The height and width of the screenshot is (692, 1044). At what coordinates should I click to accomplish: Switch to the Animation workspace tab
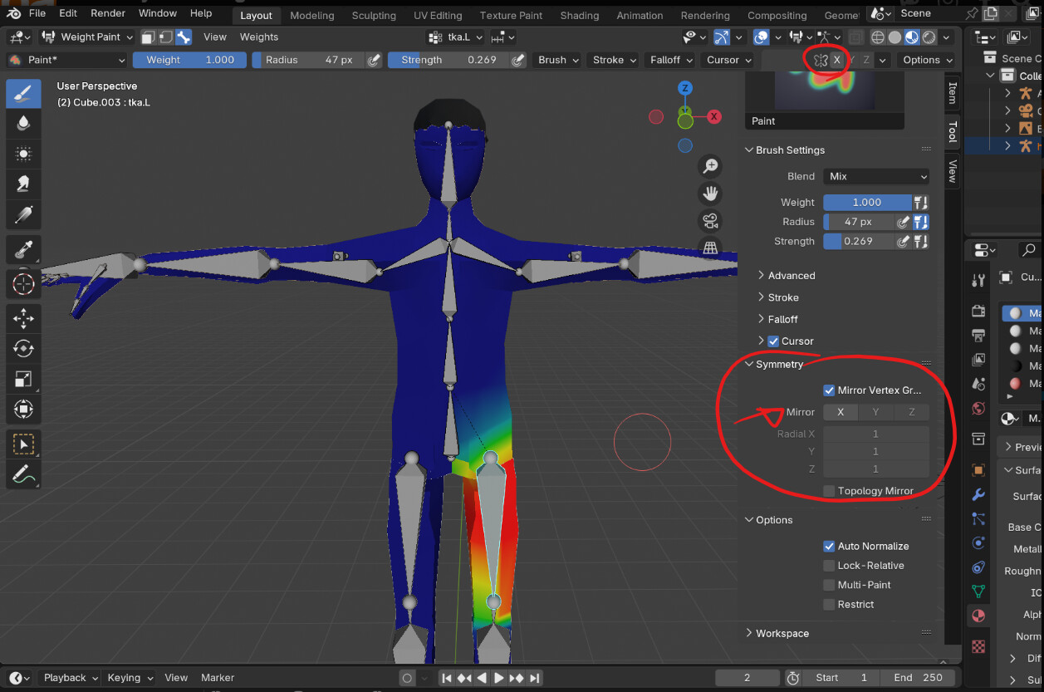pos(640,15)
